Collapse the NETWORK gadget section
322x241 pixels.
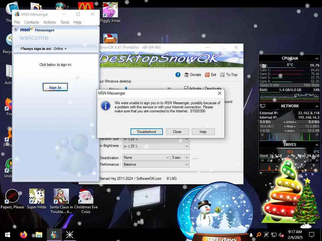[x=317, y=106]
